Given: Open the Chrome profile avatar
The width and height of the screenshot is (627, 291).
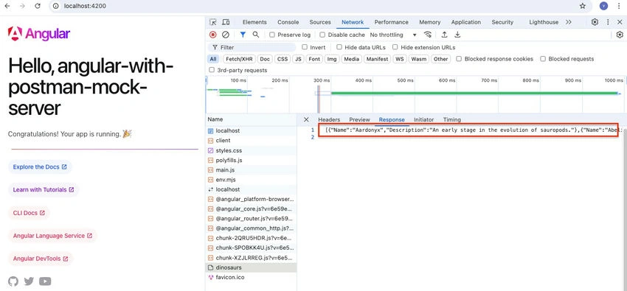Looking at the screenshot, I should pyautogui.click(x=603, y=6).
